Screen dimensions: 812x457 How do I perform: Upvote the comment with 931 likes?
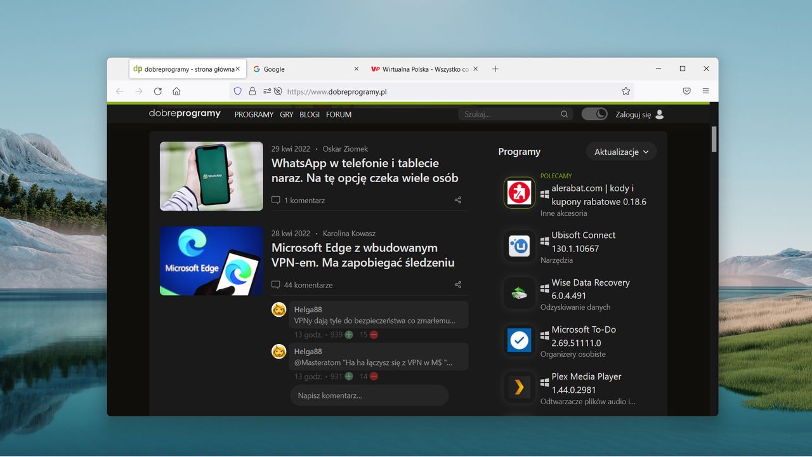[349, 376]
